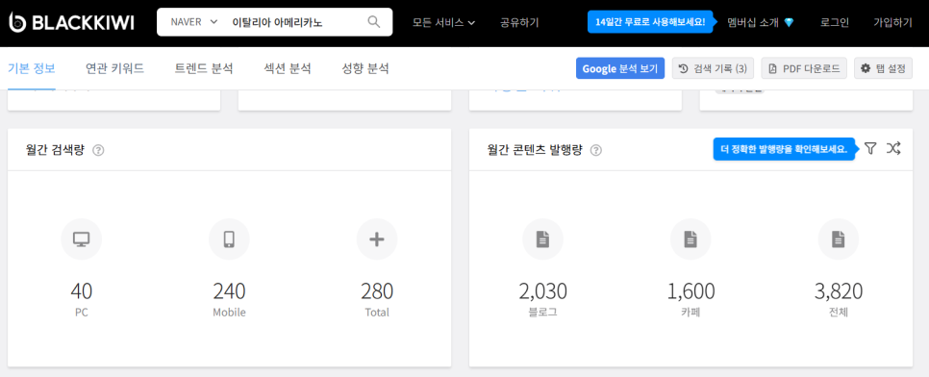Click the 카페 document icon
The width and height of the screenshot is (929, 377).
[690, 239]
